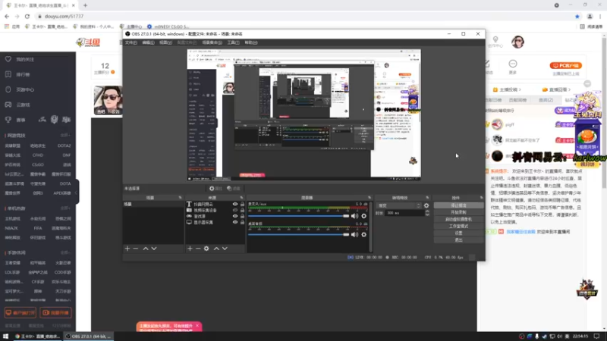Screen dimensions: 607x341
Task: Lock the 视频采集设备 source
Action: click(x=242, y=211)
